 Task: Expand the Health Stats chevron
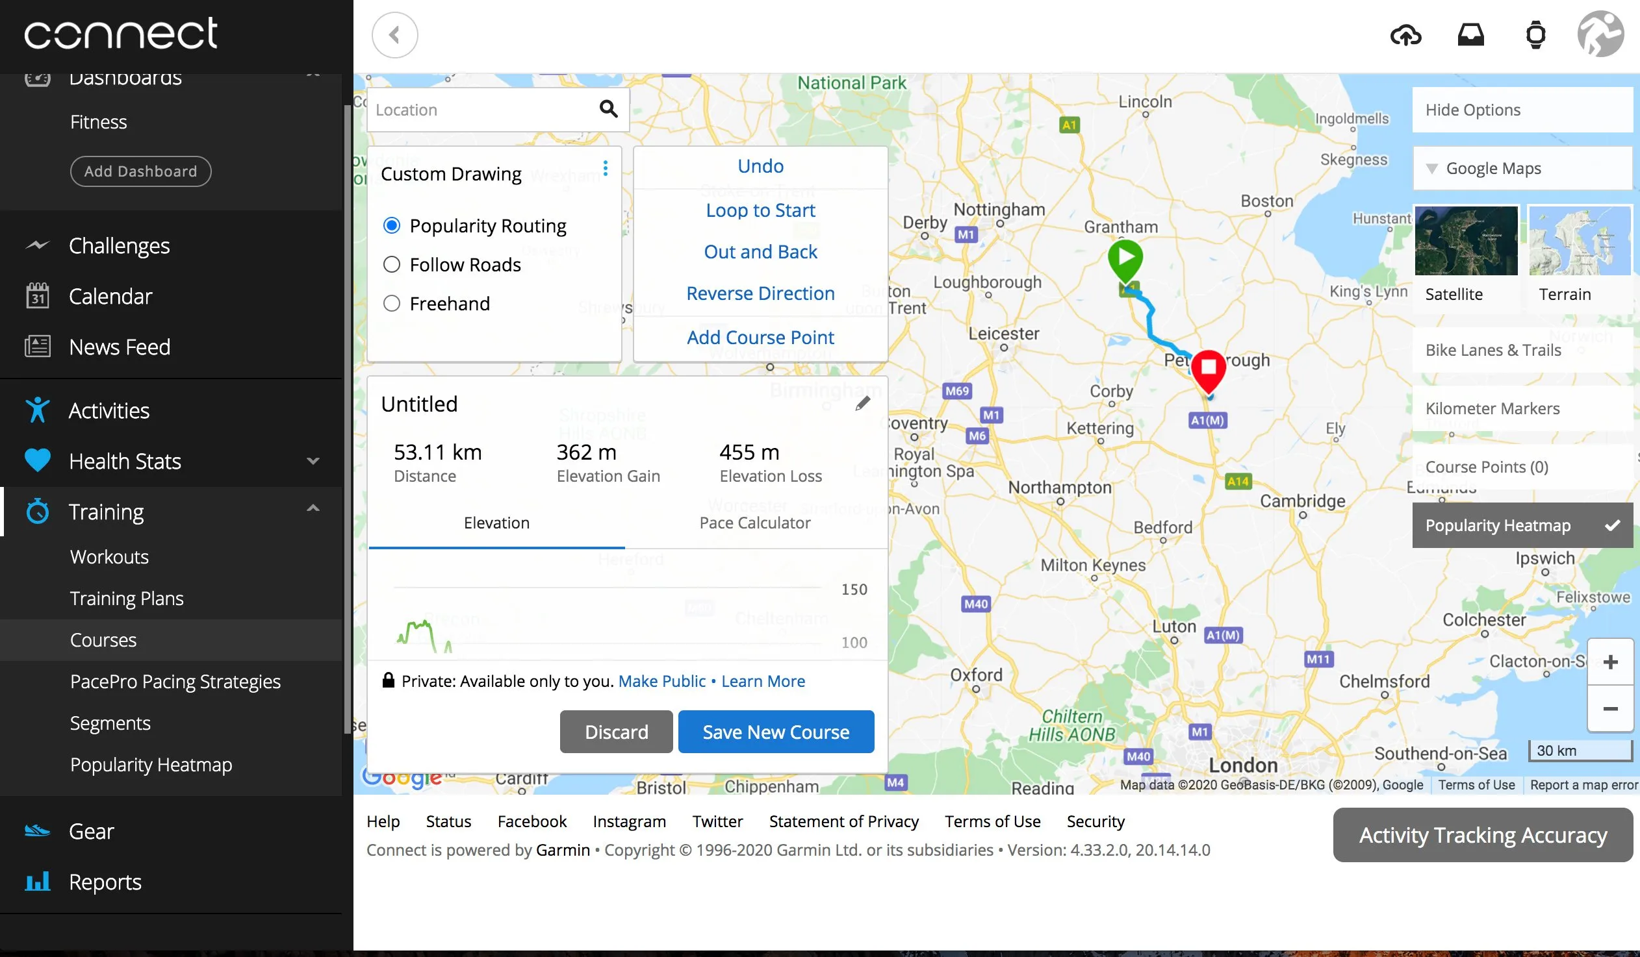pyautogui.click(x=313, y=461)
